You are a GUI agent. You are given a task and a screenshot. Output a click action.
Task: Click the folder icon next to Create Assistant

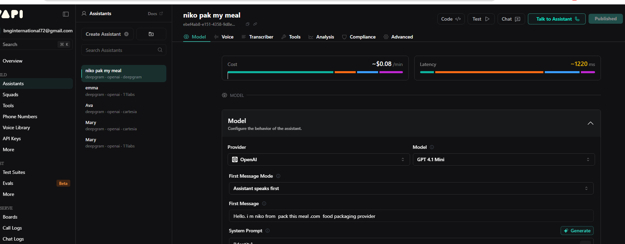151,34
